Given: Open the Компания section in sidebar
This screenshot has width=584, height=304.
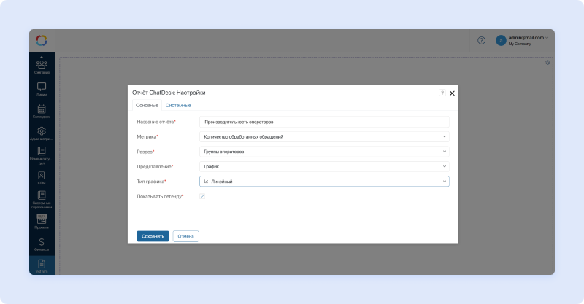Looking at the screenshot, I should [x=42, y=66].
